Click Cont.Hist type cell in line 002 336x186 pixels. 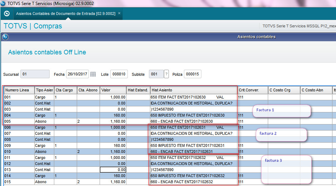coord(44,103)
